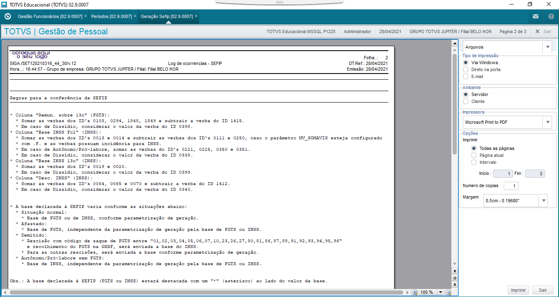Select Intervalo page range option
The height and width of the screenshot is (297, 559).
pos(474,162)
